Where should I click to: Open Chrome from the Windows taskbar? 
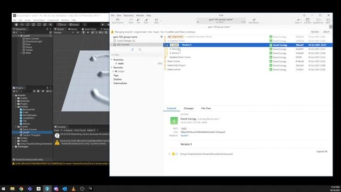[21, 189]
